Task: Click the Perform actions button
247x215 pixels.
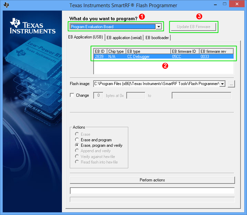Action: [x=152, y=180]
